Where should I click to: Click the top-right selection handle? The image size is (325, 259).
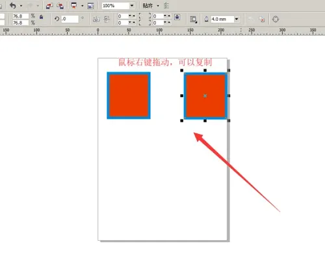click(x=229, y=70)
